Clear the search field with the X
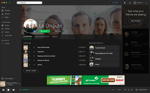 click(41, 3)
